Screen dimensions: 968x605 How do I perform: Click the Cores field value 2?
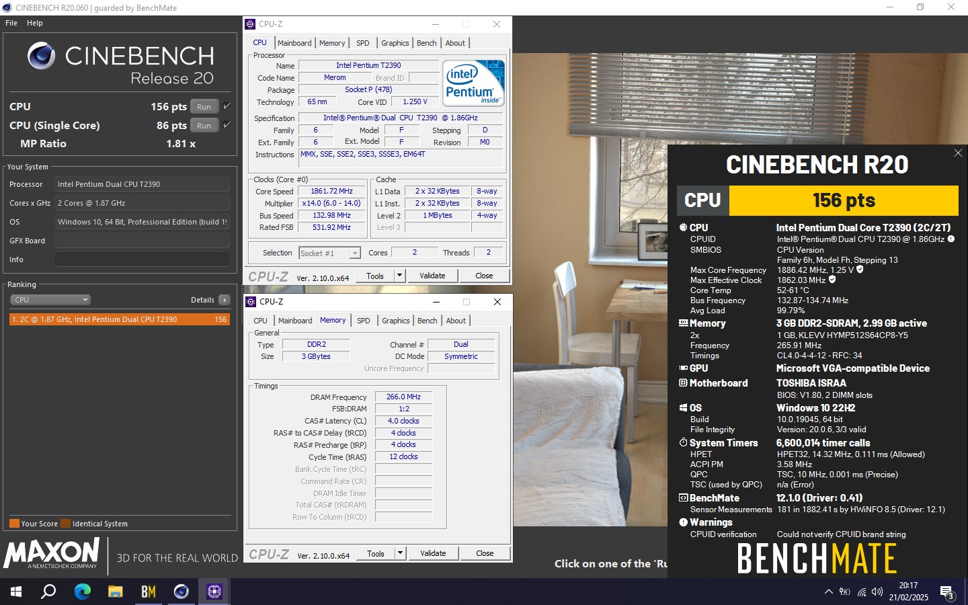(x=414, y=252)
